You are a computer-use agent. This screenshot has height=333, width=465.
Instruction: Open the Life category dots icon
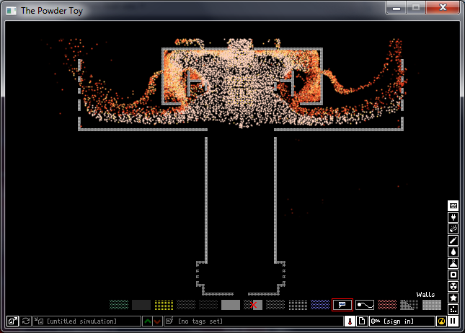click(453, 309)
